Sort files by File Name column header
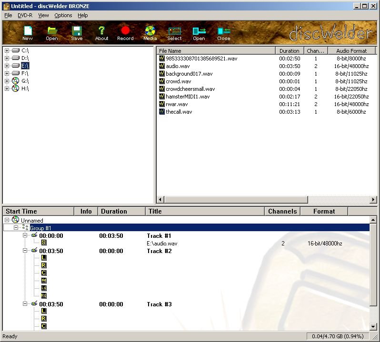 click(216, 51)
